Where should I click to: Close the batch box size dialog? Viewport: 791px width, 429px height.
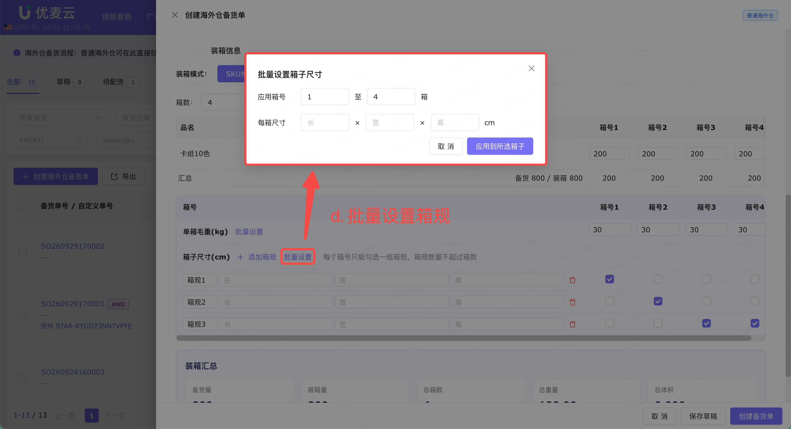(531, 68)
